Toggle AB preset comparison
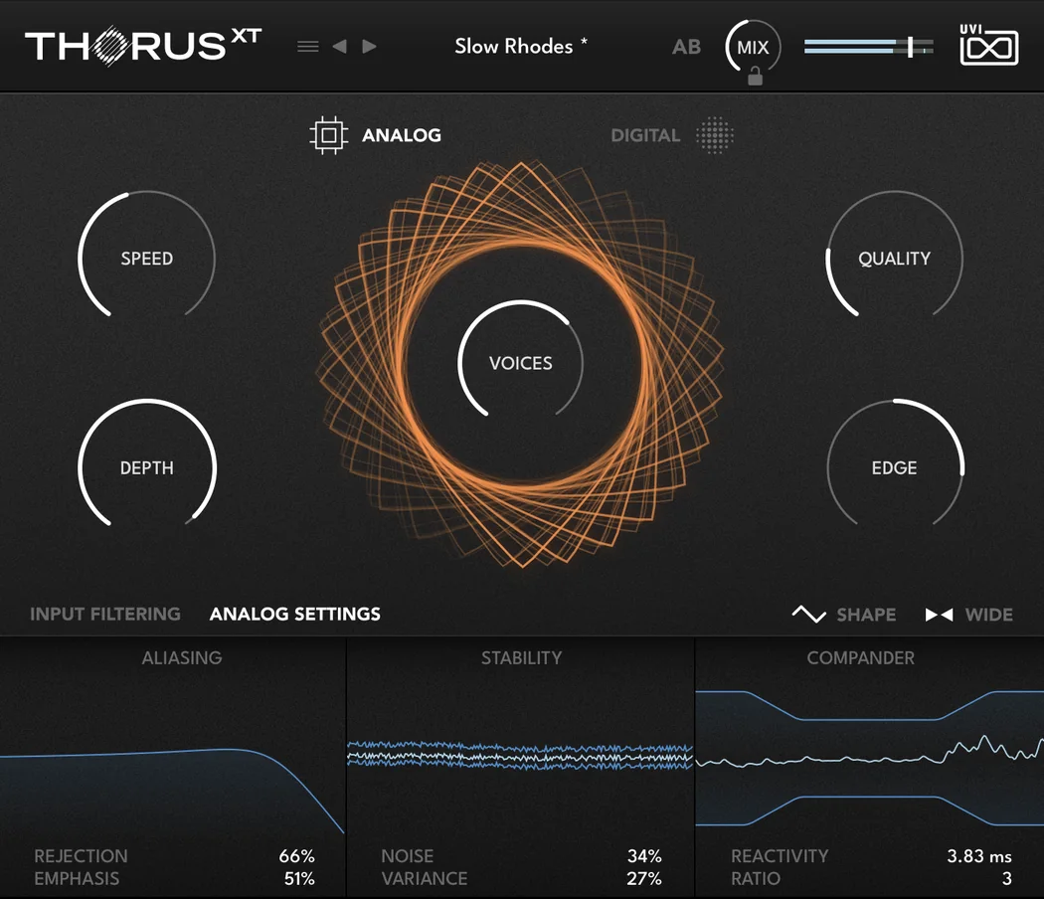The height and width of the screenshot is (899, 1044). pyautogui.click(x=686, y=47)
